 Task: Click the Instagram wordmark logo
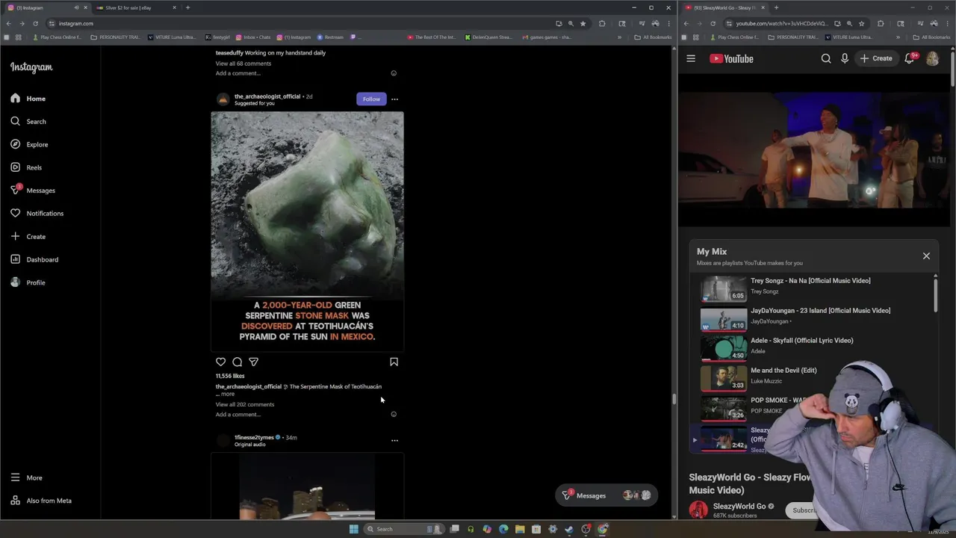31,67
